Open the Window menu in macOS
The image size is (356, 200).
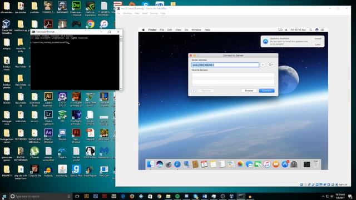point(196,29)
